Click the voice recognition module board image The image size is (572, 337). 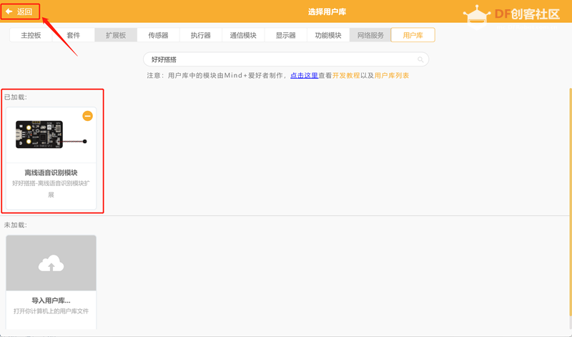coord(51,135)
